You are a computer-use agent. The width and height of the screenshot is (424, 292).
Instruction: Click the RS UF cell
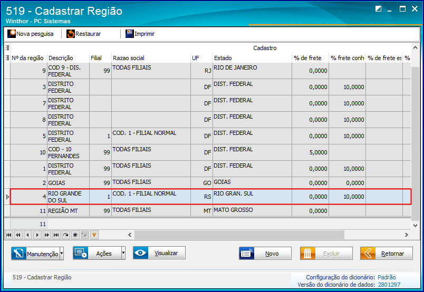point(201,197)
